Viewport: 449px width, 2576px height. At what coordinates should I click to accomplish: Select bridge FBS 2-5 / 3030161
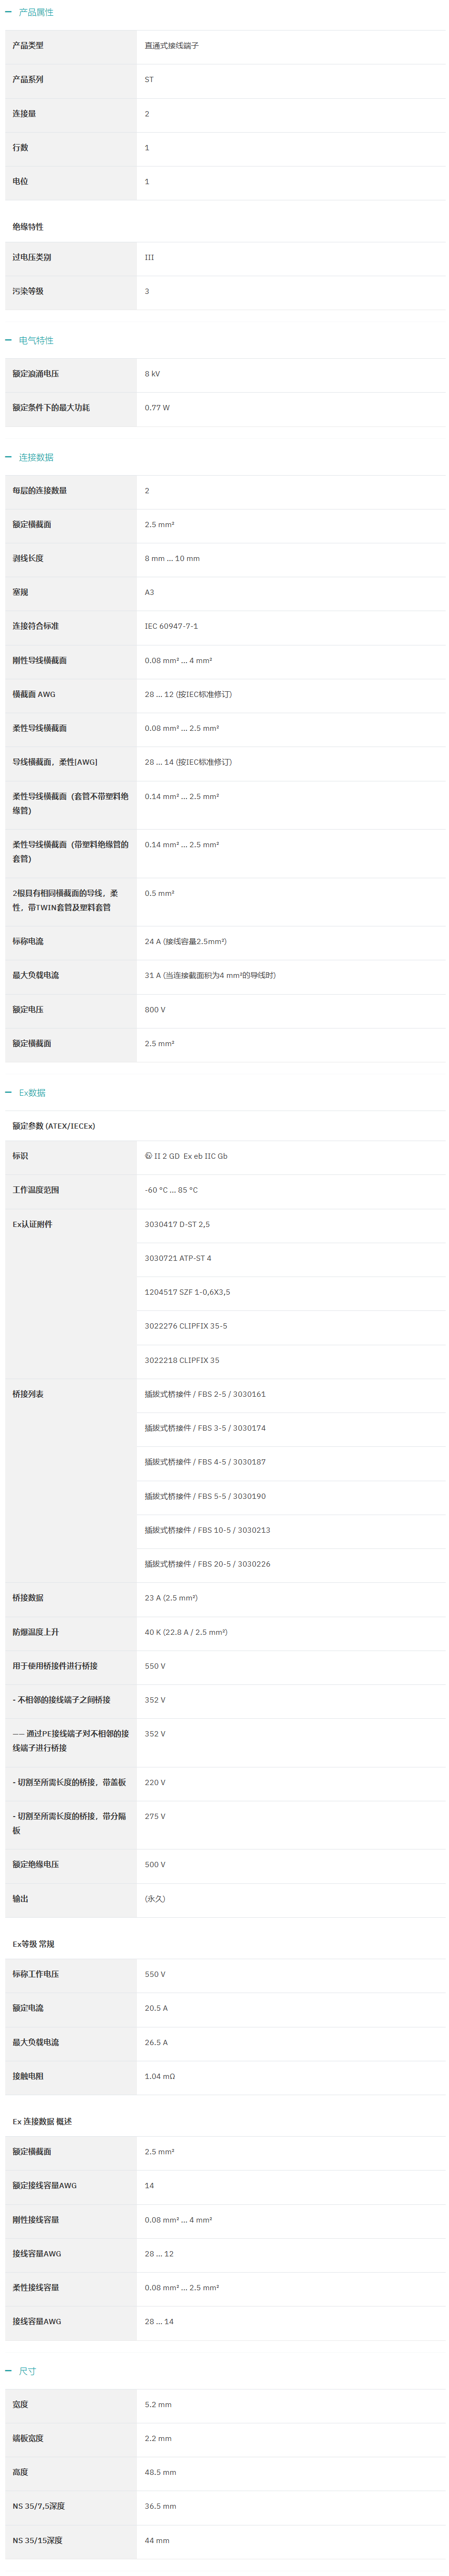pyautogui.click(x=205, y=1395)
